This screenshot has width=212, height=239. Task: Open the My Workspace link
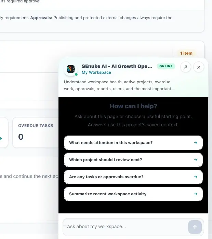(96, 72)
